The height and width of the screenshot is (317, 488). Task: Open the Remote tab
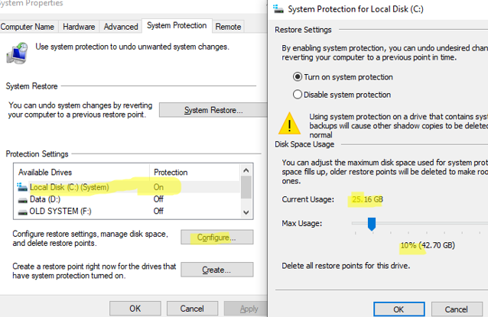click(x=228, y=26)
